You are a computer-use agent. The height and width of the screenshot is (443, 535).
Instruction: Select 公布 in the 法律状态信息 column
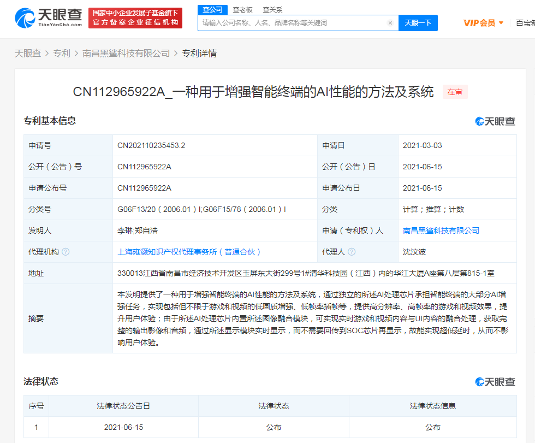432,427
